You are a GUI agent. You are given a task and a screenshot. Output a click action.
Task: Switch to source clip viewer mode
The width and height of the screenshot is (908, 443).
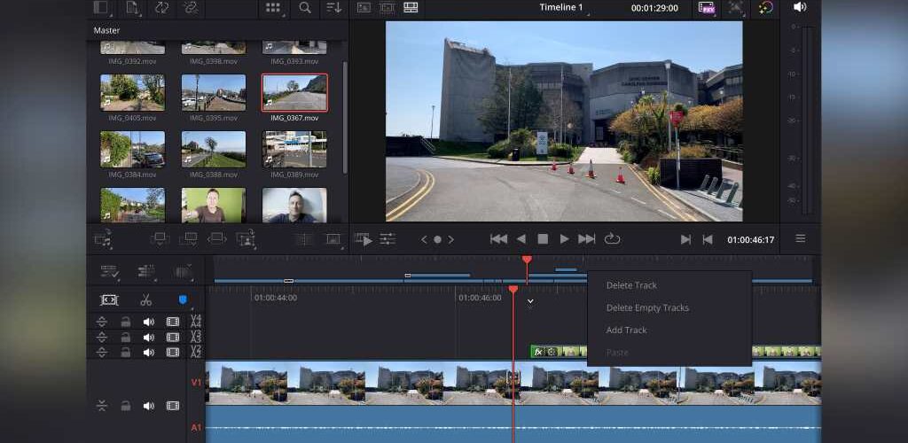coord(364,7)
